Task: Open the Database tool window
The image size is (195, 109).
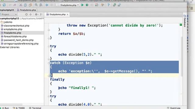Action: coord(185,21)
